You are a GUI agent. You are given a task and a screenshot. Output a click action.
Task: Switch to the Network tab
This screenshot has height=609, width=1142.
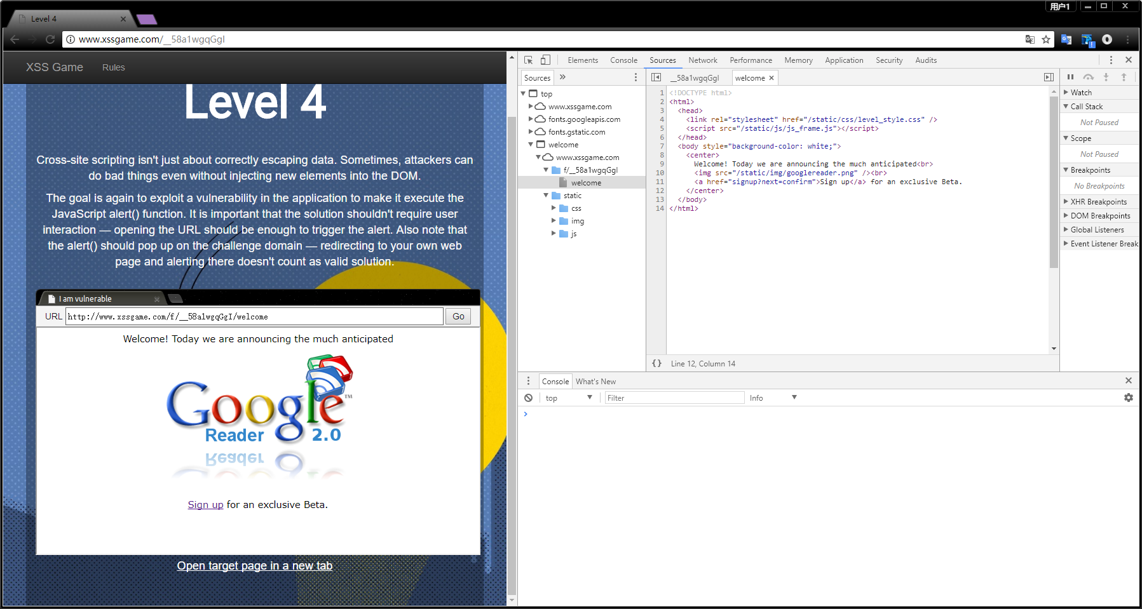point(702,60)
